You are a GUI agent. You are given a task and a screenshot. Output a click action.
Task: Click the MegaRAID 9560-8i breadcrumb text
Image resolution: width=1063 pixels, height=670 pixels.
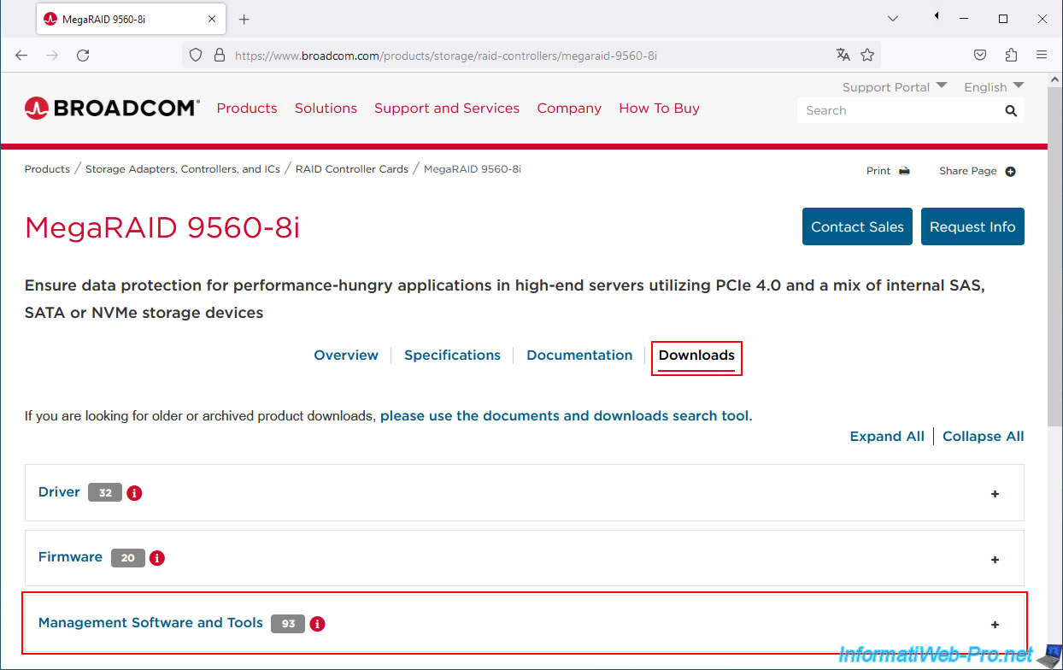[x=473, y=169]
